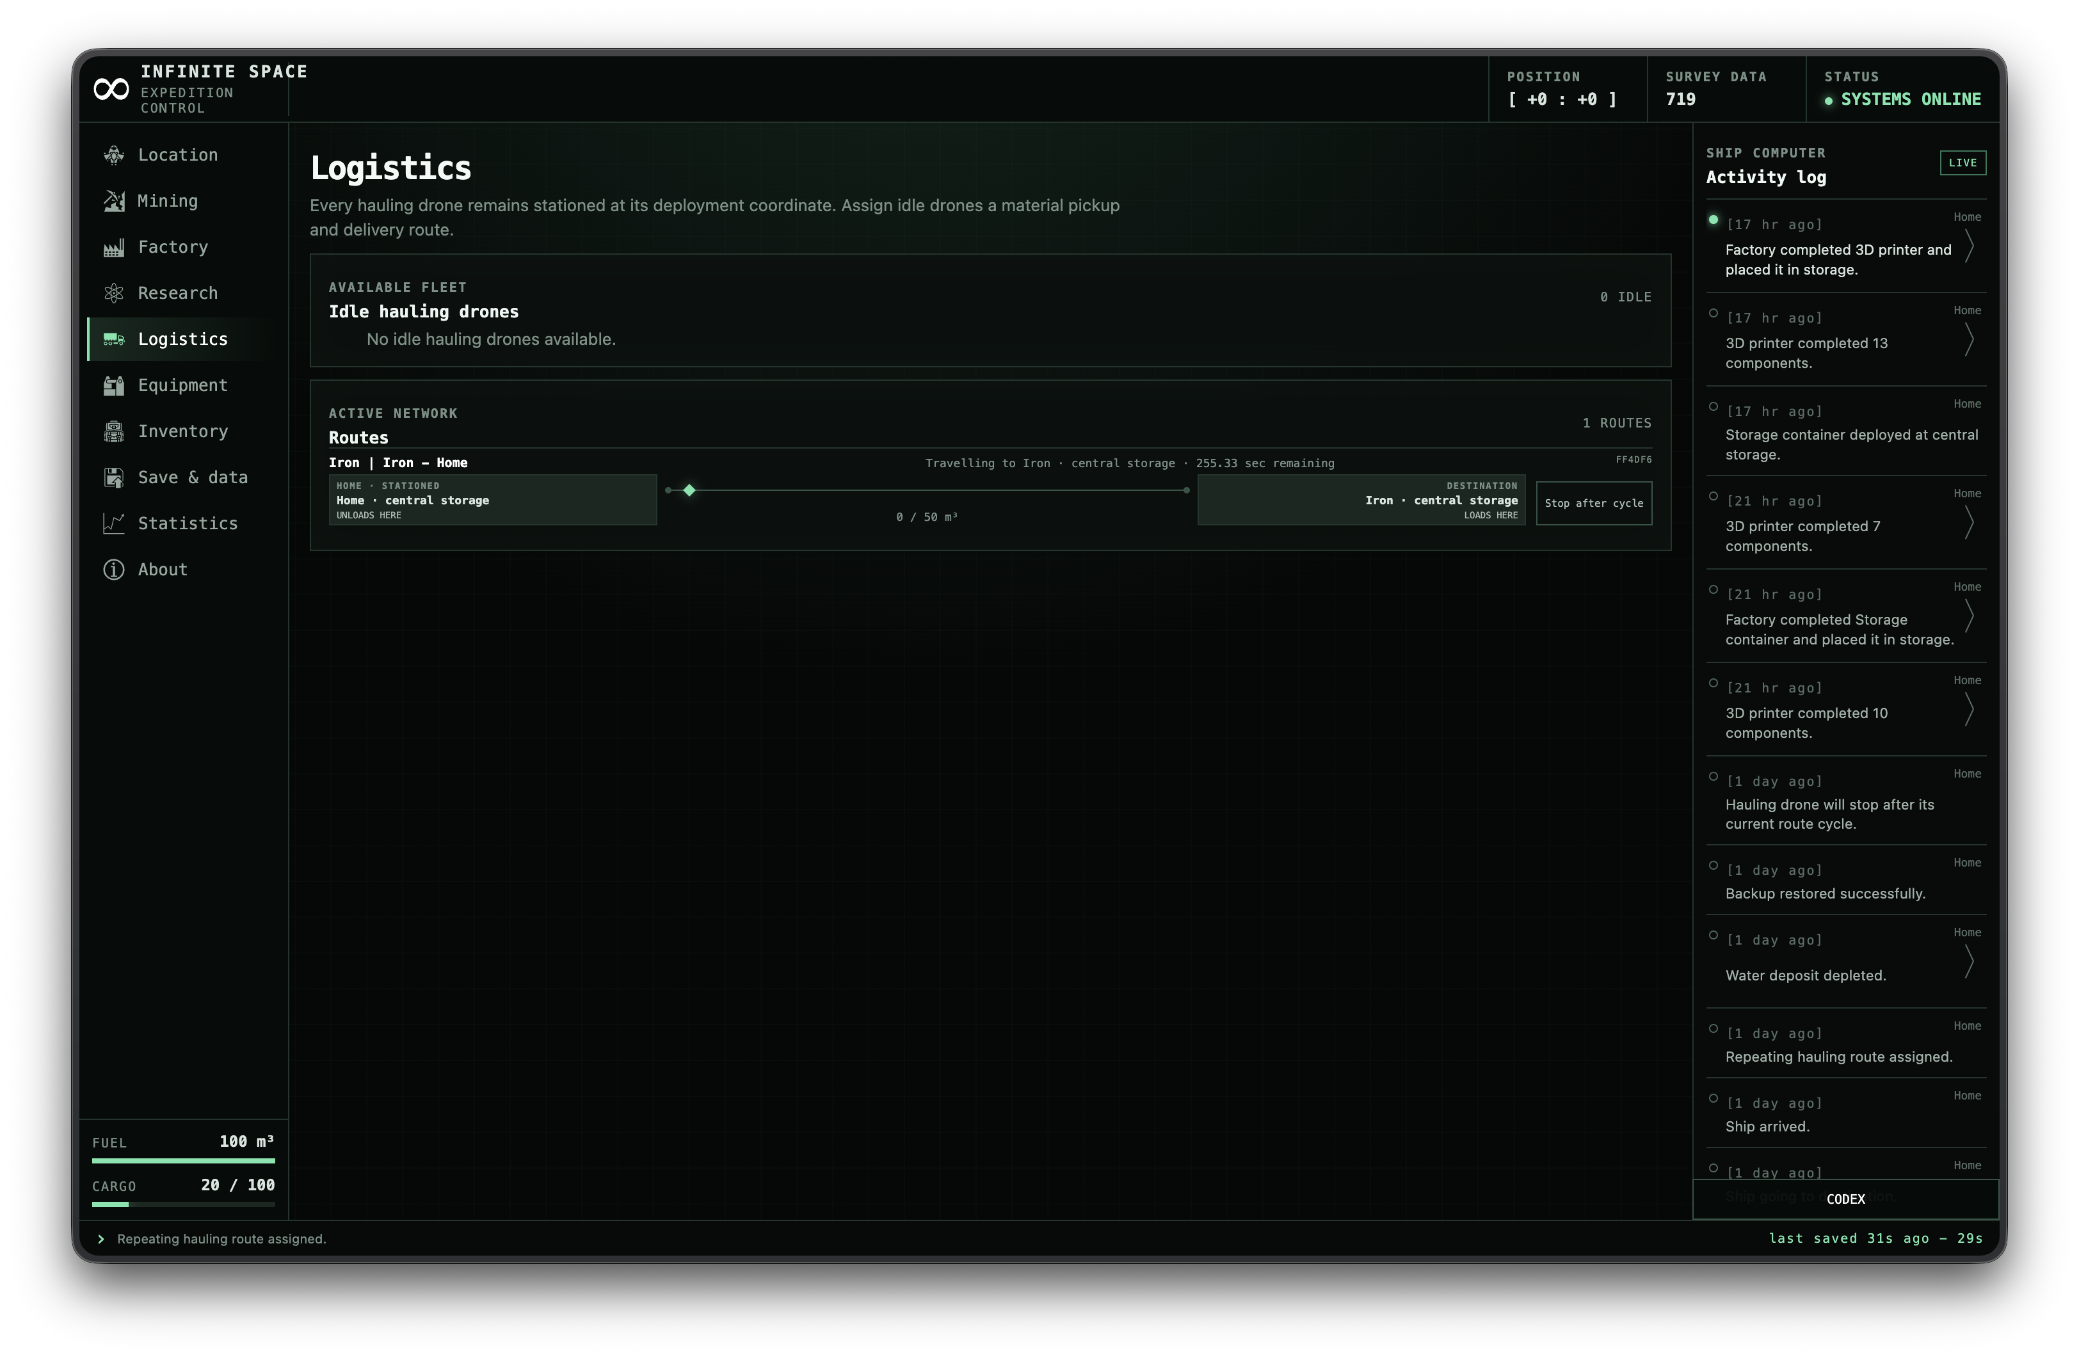Open Mining via its pickaxe icon
The image size is (2079, 1358).
click(x=113, y=201)
